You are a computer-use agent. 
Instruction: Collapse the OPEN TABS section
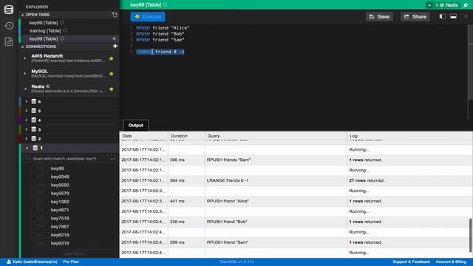22,15
